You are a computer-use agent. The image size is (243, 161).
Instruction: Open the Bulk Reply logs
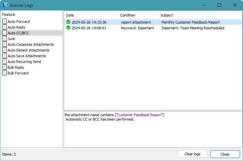tap(16, 67)
